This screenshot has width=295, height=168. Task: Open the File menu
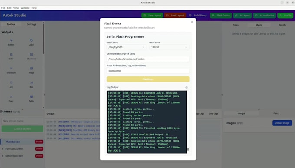tap(3, 8)
